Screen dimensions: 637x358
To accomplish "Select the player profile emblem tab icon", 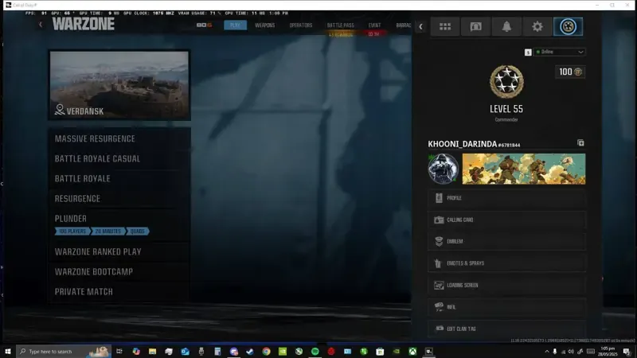I will click(568, 27).
